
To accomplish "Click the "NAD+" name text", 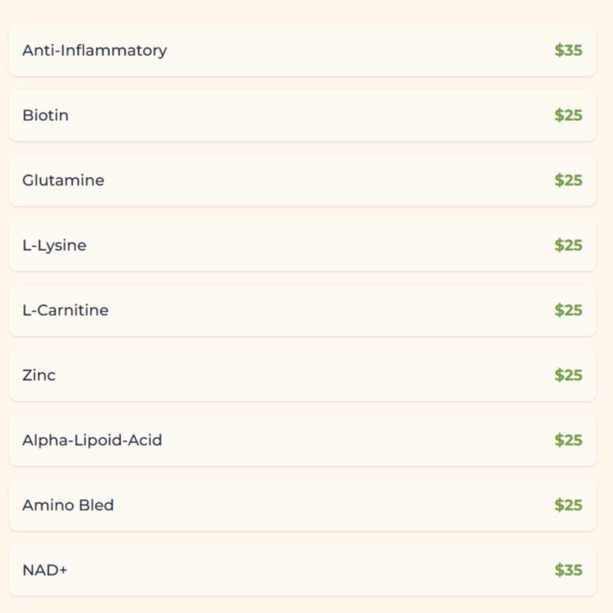I will [45, 570].
